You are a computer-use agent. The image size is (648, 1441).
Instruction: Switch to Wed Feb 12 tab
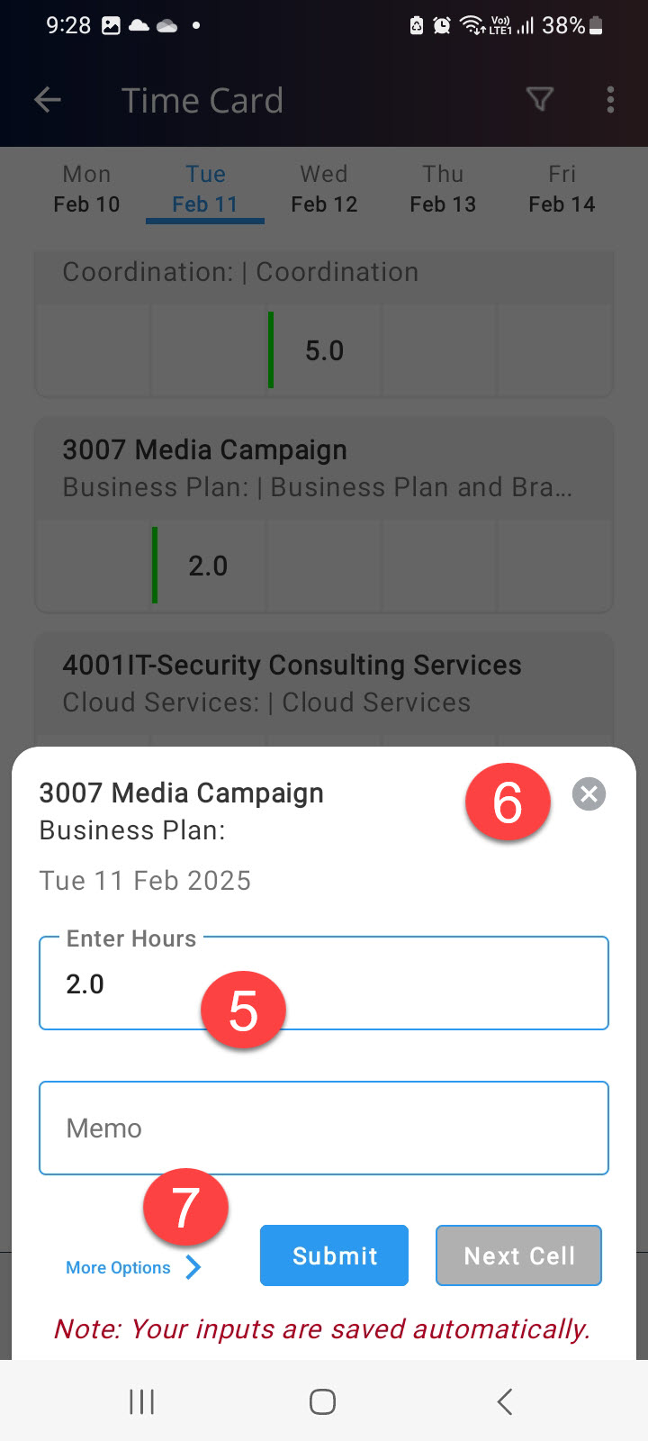(x=324, y=189)
